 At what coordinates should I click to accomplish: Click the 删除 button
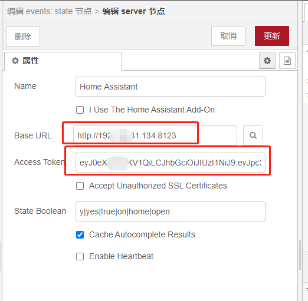(x=23, y=37)
